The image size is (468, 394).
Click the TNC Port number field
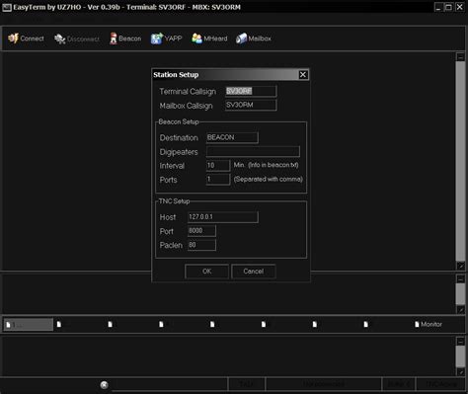pos(201,231)
